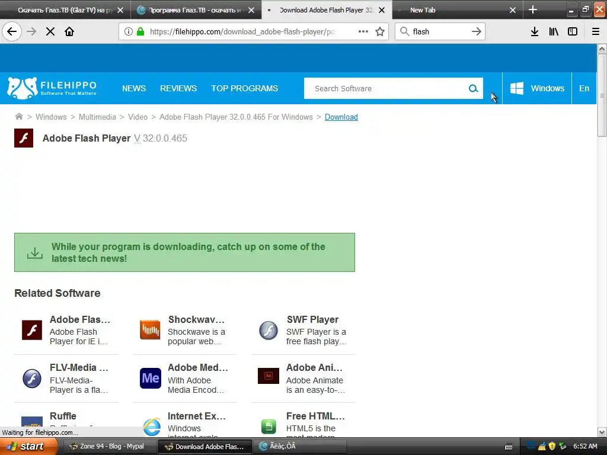Click the forward navigation arrow
This screenshot has width=607, height=455.
click(x=31, y=32)
